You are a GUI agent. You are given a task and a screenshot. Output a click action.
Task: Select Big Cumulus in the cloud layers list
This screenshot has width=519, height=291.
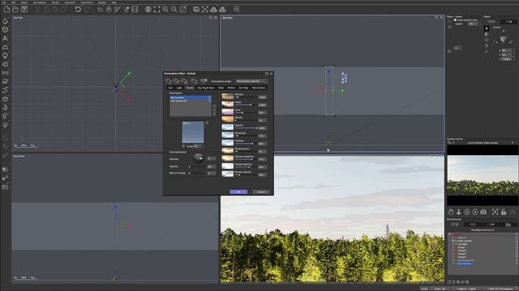[190, 98]
